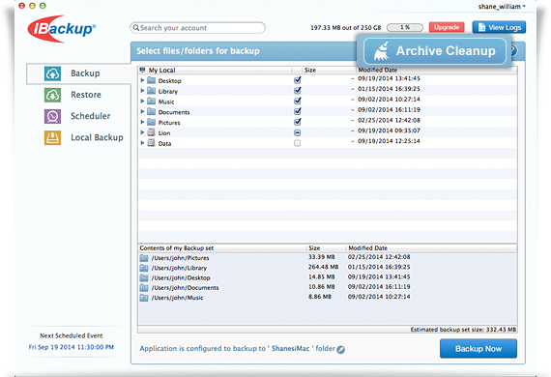Image resolution: width=551 pixels, height=377 pixels.
Task: Edit backup folder name pencil icon
Action: tap(340, 349)
